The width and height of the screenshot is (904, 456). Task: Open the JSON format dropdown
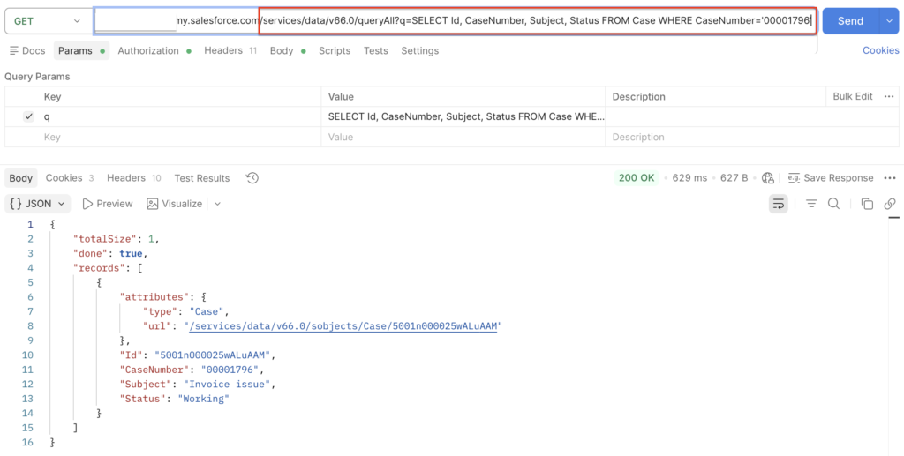pos(37,204)
